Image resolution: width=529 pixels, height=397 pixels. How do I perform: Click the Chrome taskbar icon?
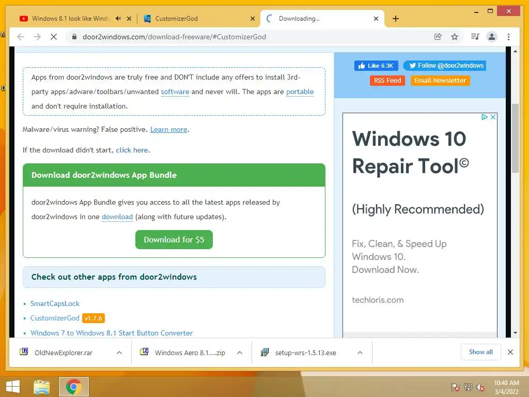tap(74, 387)
